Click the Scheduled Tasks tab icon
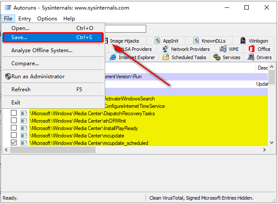 pyautogui.click(x=165, y=57)
